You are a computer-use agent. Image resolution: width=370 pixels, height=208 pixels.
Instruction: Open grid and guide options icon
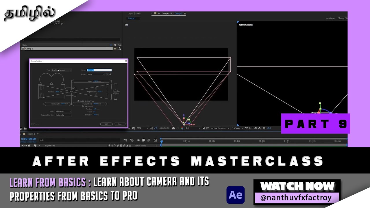coord(151,128)
